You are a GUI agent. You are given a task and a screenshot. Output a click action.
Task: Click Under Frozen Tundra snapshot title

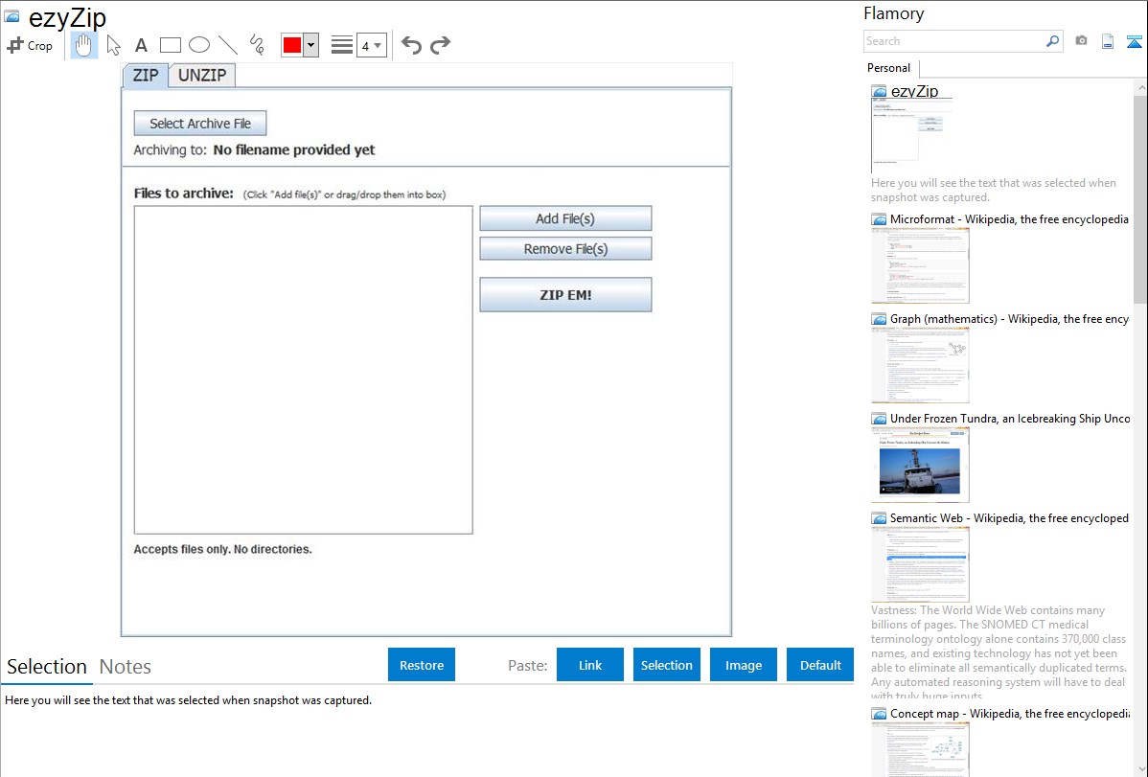point(1010,418)
